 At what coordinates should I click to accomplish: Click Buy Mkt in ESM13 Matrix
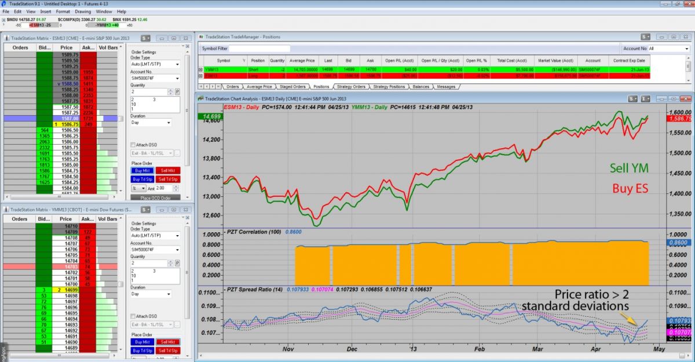[141, 170]
